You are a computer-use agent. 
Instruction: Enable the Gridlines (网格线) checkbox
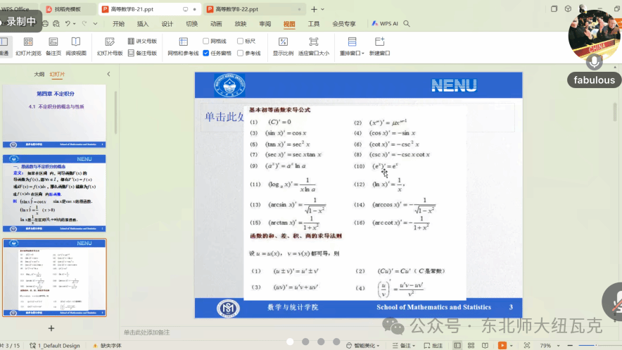206,41
